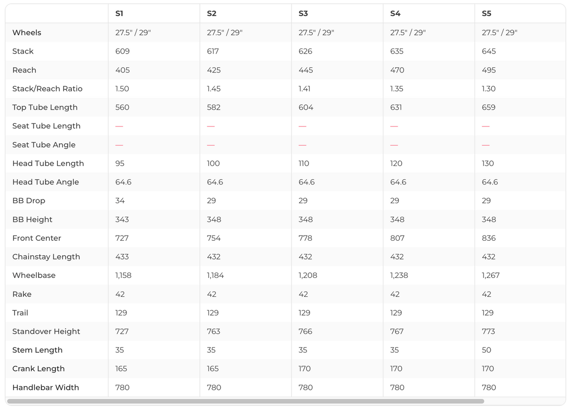This screenshot has height=411, width=571.
Task: Click the S3 size column header
Action: 303,14
